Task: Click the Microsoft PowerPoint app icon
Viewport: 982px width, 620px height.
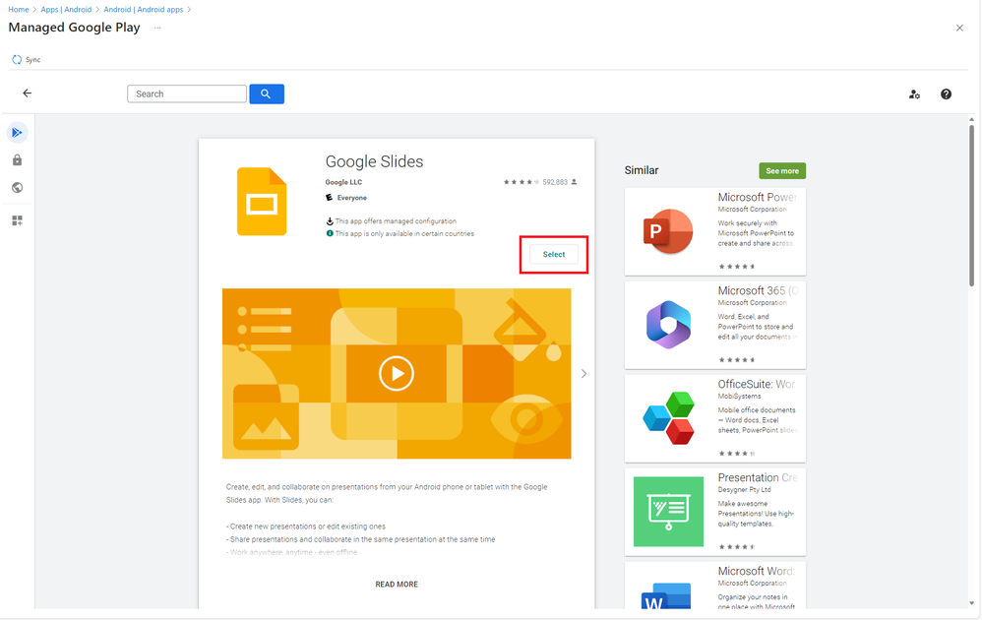Action: 668,231
